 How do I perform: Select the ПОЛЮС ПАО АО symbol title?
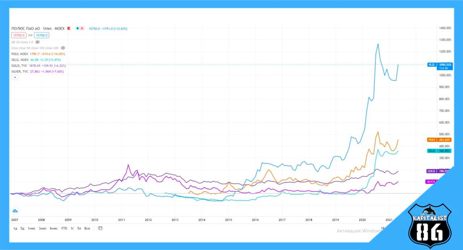pyautogui.click(x=26, y=29)
